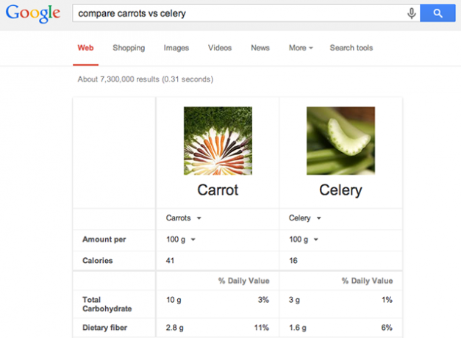
Task: Open the carrot 100 g amount dropdown
Action: tap(181, 240)
